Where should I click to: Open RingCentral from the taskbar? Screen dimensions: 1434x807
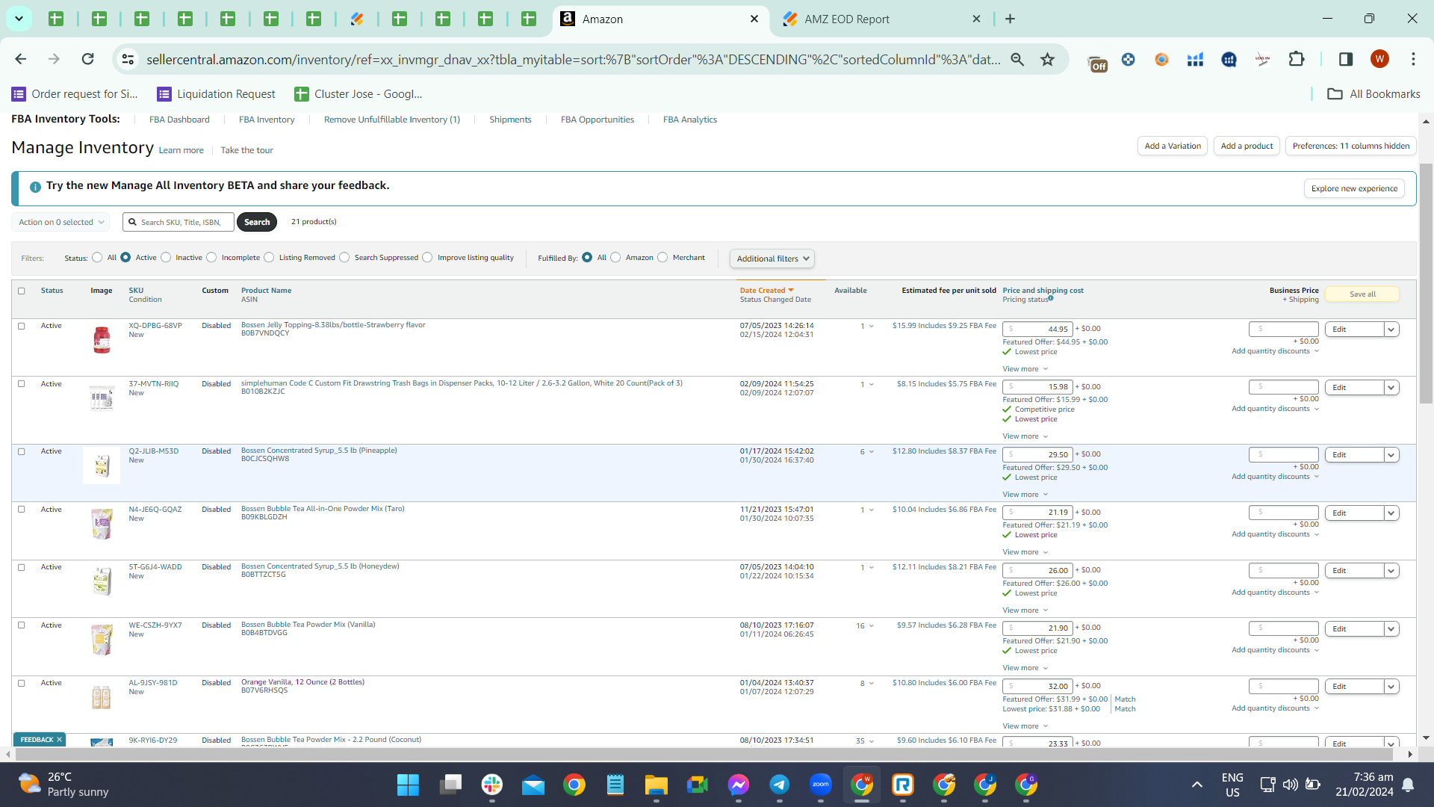coord(903,785)
